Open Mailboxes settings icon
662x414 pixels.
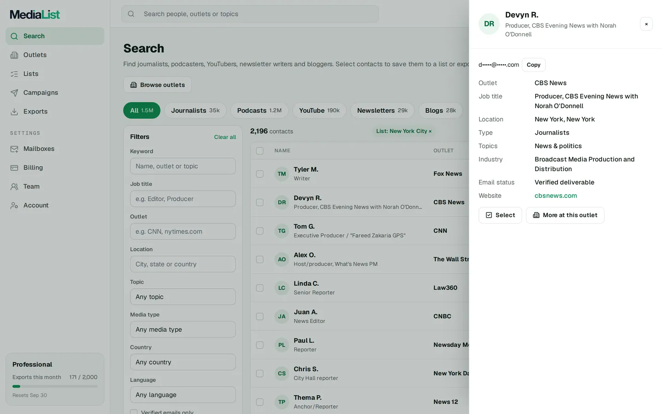tap(15, 149)
